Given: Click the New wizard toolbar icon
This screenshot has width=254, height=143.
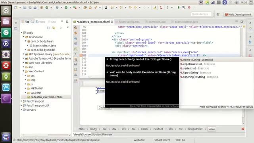Looking at the screenshot, I should point(16,8).
